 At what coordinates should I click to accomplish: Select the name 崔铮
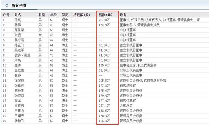(18, 75)
